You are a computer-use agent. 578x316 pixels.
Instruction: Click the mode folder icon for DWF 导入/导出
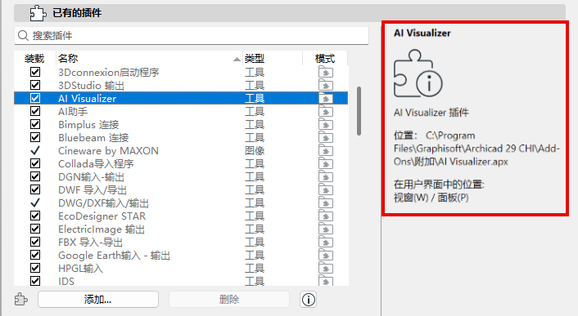coord(326,190)
